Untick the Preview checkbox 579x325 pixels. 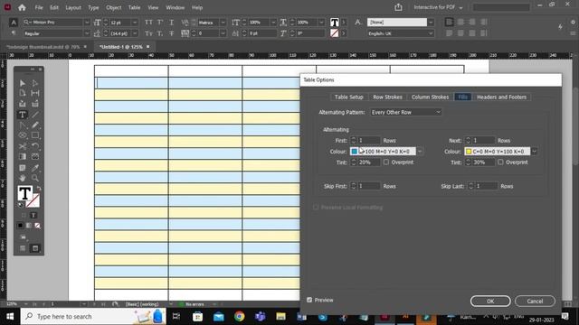click(x=309, y=300)
